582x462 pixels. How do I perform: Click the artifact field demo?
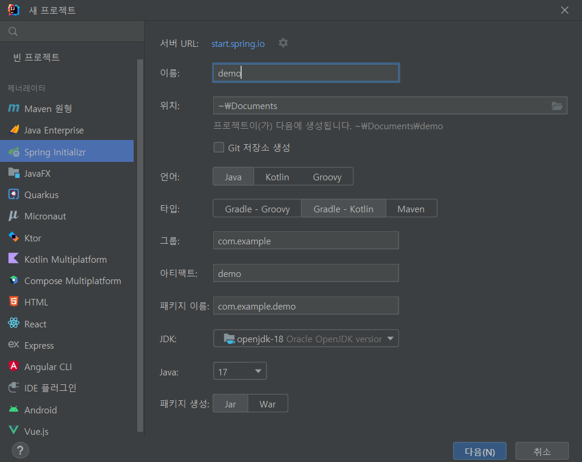tap(306, 273)
